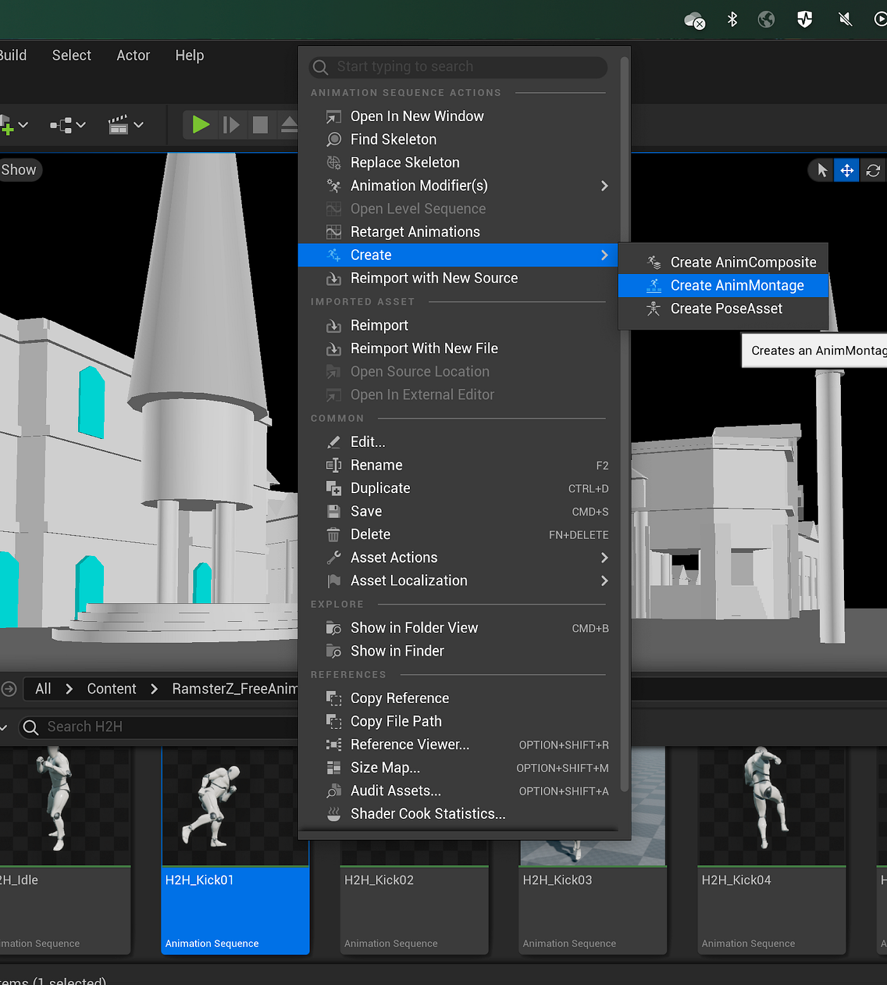Open the Select menu
The height and width of the screenshot is (985, 887).
tap(72, 55)
